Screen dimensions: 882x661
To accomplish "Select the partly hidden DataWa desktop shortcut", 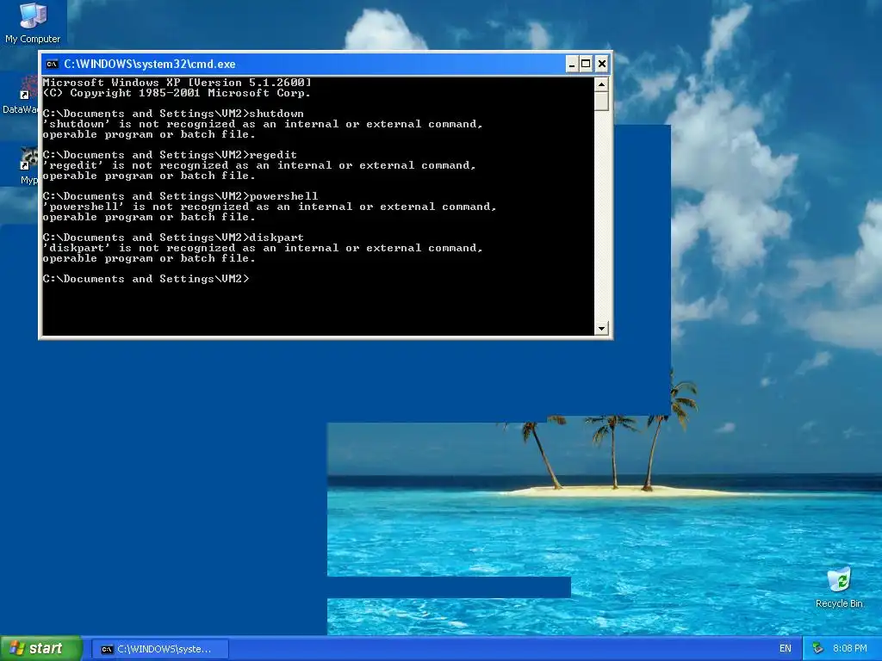I will tap(21, 96).
